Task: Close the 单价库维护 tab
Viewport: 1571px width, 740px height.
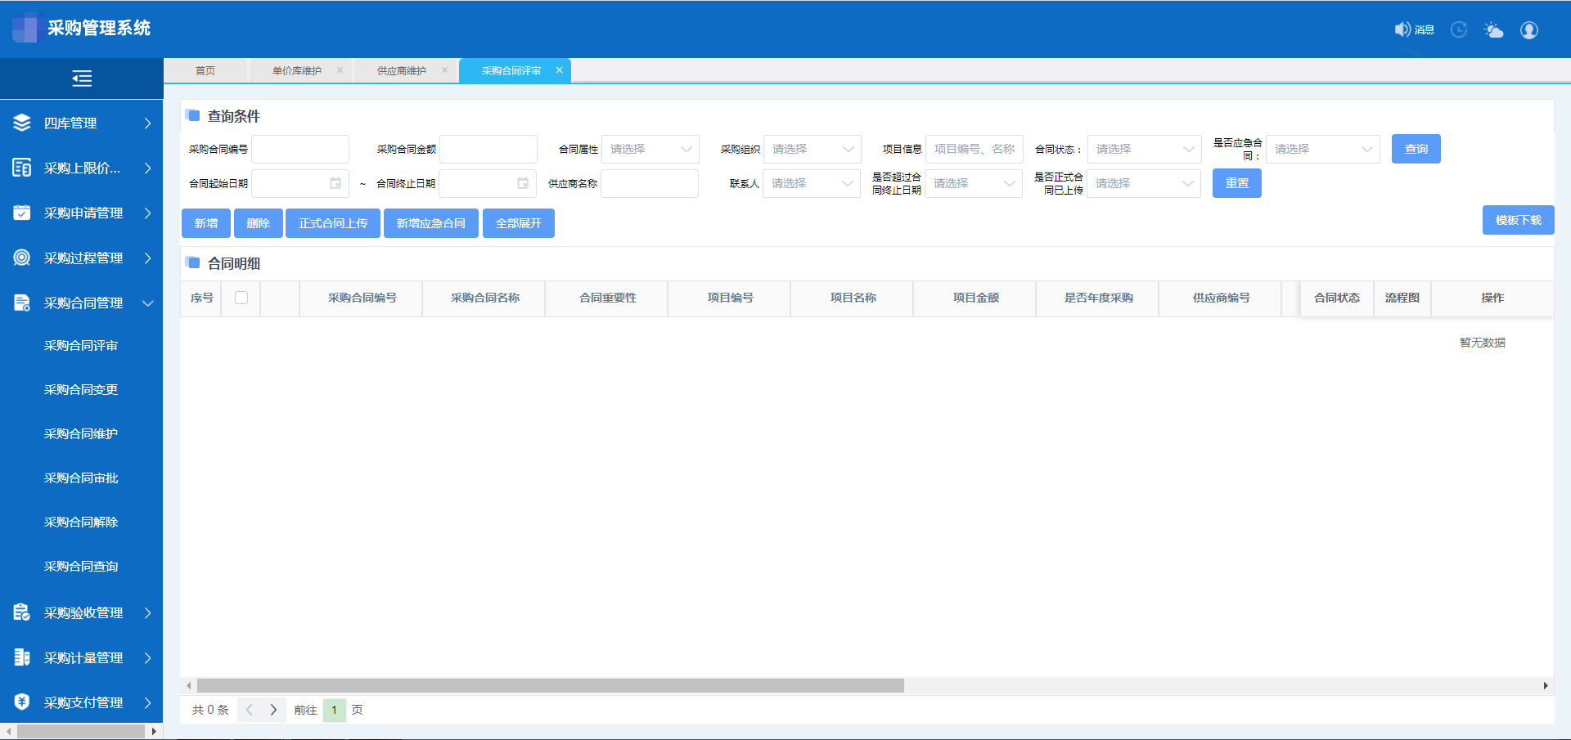Action: pyautogui.click(x=340, y=70)
